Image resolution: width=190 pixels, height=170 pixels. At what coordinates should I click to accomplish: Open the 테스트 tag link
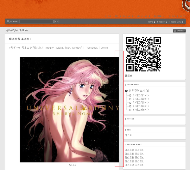(x=128, y=135)
